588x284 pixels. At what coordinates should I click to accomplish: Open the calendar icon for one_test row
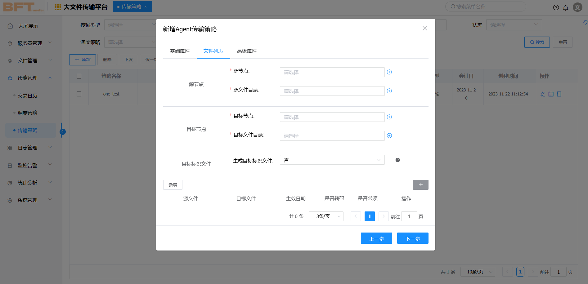[551, 94]
